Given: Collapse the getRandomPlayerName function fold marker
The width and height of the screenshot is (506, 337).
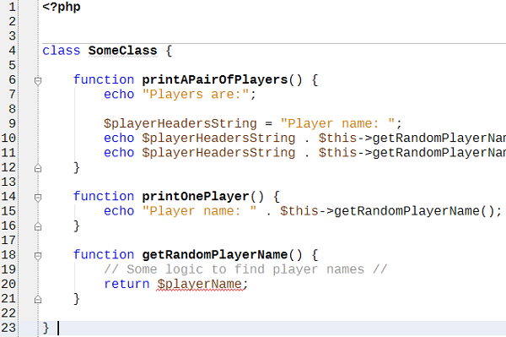Looking at the screenshot, I should coord(38,256).
